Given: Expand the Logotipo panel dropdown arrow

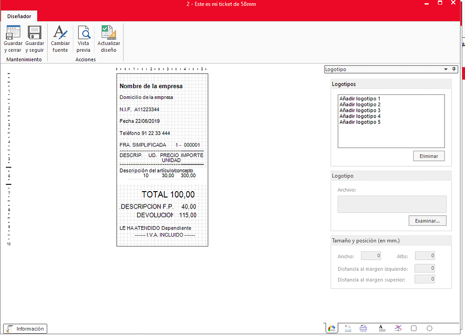Looking at the screenshot, I should (x=445, y=69).
